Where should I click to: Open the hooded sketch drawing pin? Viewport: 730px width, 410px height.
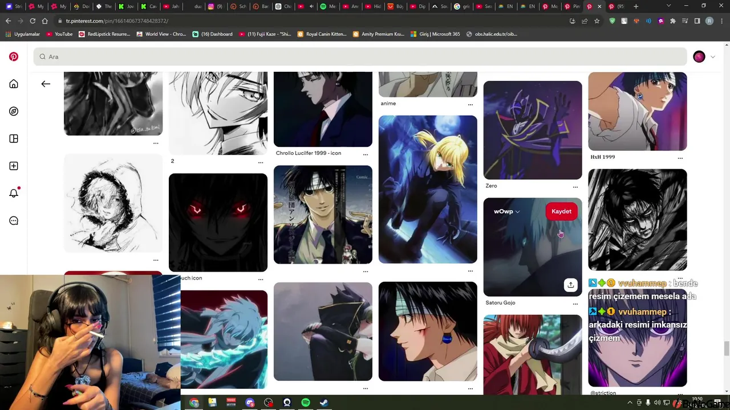[x=113, y=203]
